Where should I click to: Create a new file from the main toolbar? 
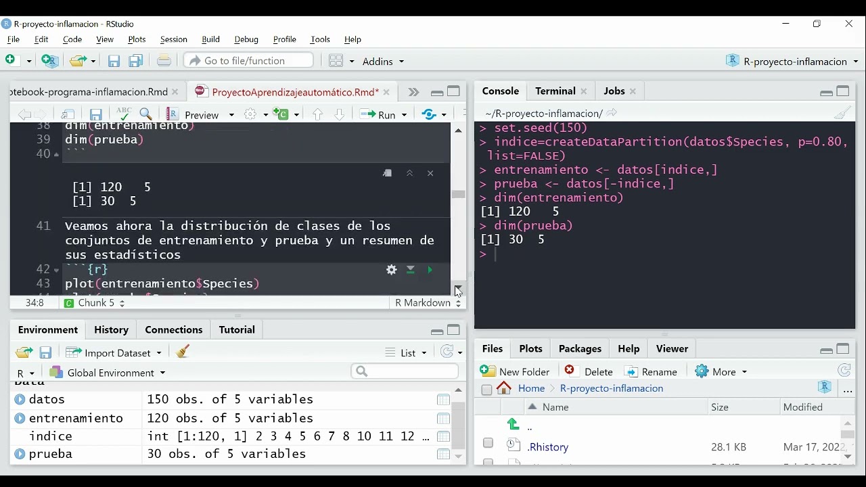pos(11,61)
